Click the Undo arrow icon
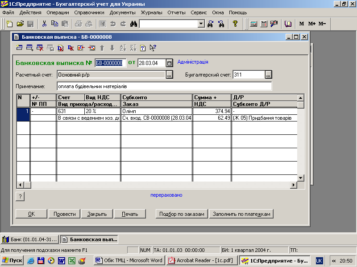 (113, 24)
